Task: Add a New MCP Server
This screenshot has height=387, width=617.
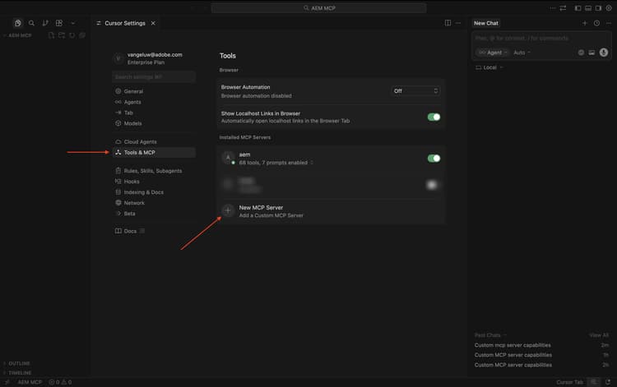Action: pyautogui.click(x=331, y=211)
